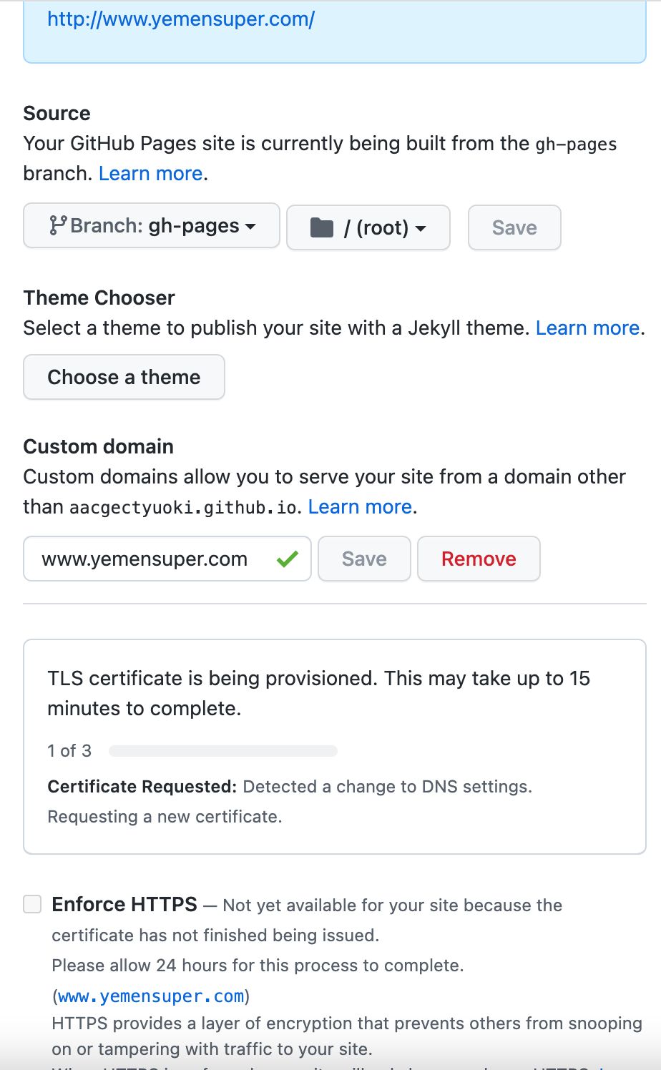Click the folder icon beside / (root)
Viewport: 661px width, 1070px height.
click(x=322, y=228)
